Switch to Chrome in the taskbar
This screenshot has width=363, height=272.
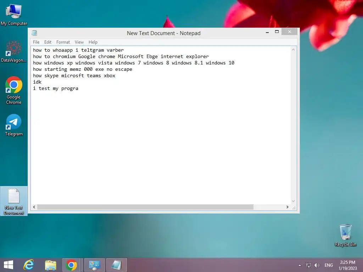pos(71,265)
